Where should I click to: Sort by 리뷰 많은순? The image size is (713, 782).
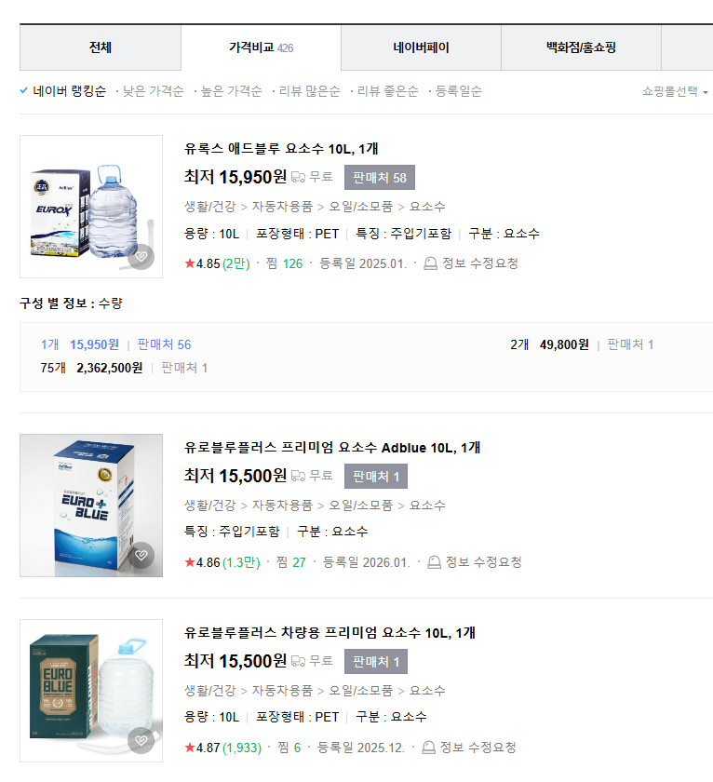click(309, 91)
